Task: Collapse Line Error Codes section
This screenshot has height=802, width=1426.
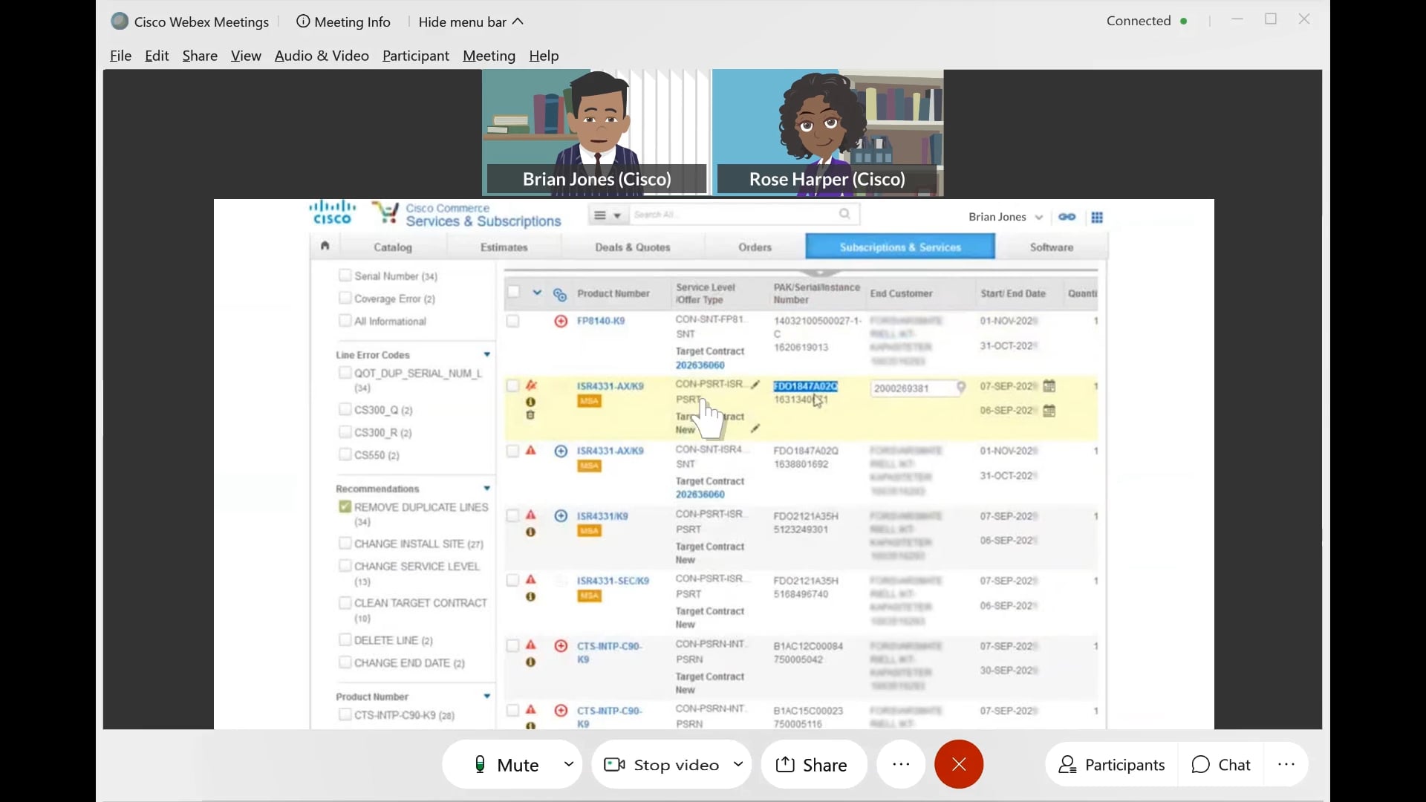Action: click(487, 355)
